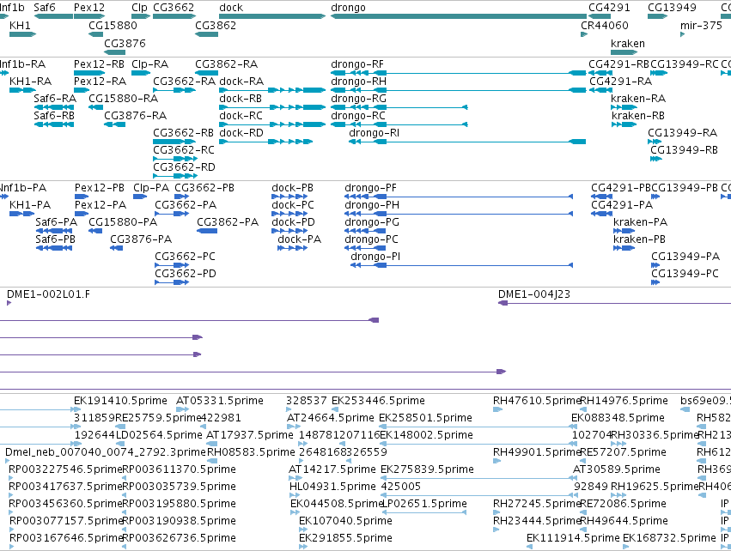Select the CG3876 gene label

coord(125,43)
